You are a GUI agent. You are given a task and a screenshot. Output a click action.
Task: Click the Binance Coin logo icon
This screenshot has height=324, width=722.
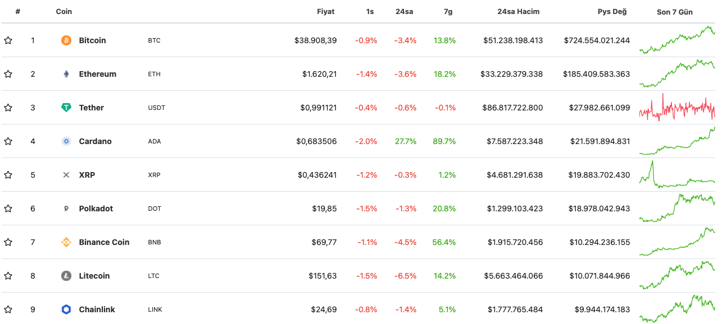tap(66, 242)
